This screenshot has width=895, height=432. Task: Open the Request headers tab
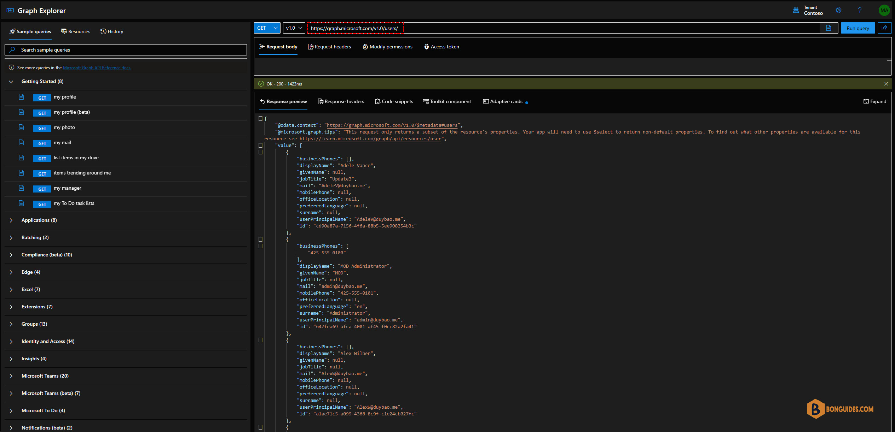point(329,47)
